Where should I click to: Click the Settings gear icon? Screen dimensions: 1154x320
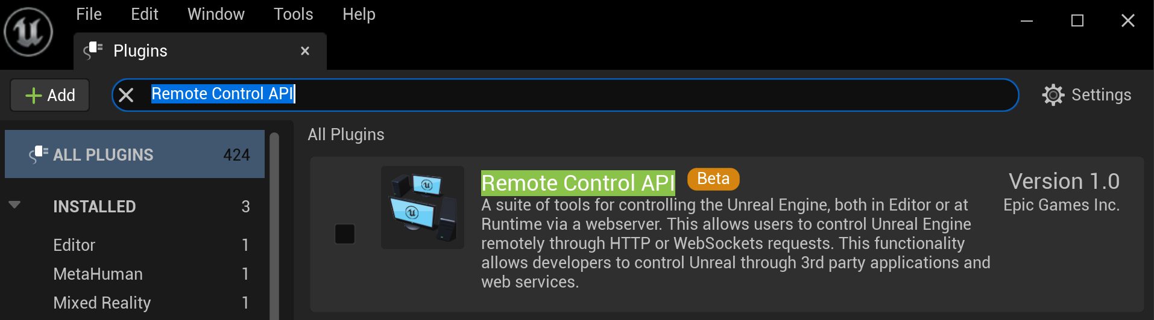tap(1053, 95)
